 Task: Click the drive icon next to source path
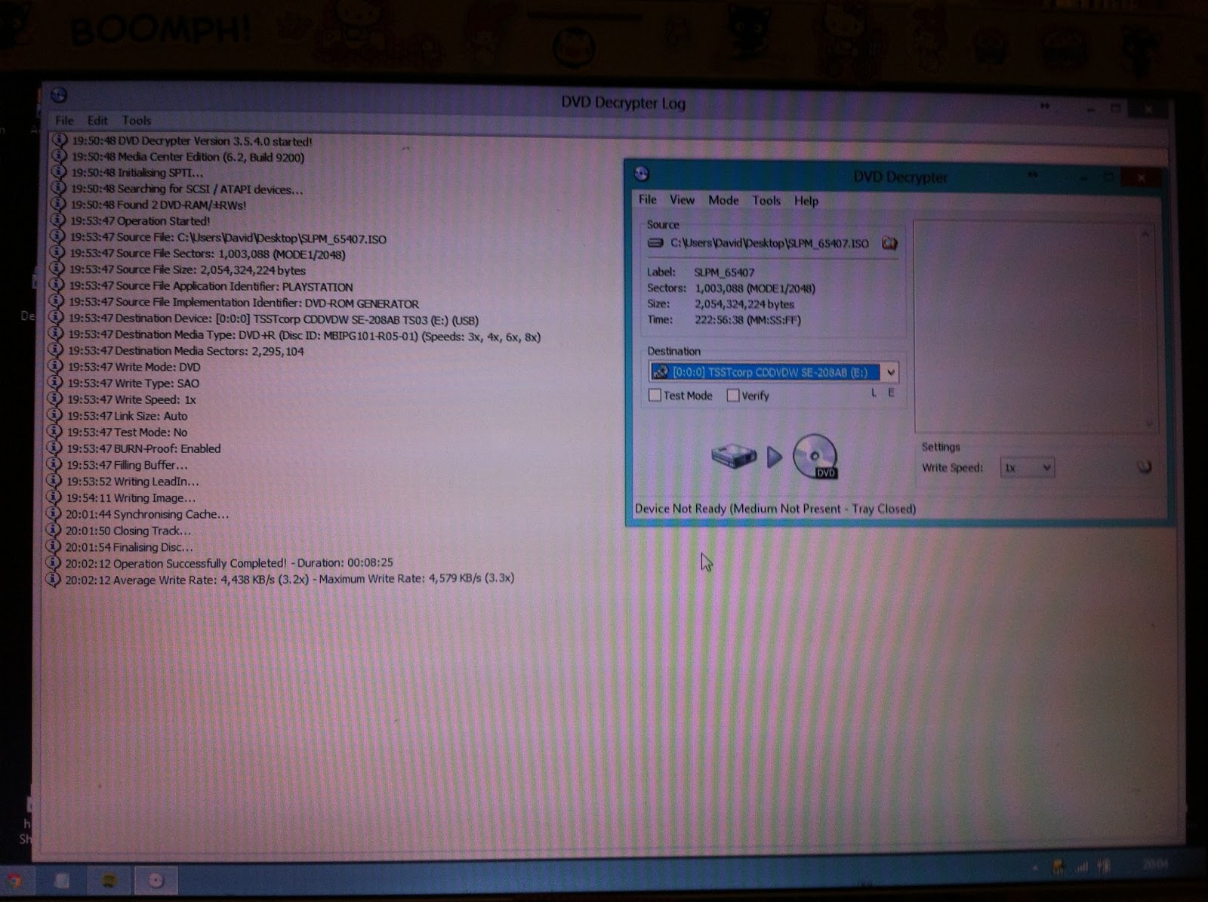point(655,243)
